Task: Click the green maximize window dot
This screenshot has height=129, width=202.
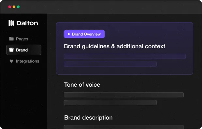Action: 18,7
